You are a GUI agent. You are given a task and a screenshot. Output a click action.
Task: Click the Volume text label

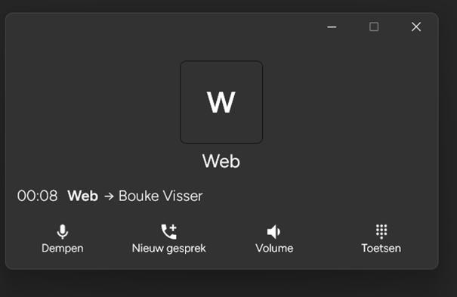click(x=274, y=249)
